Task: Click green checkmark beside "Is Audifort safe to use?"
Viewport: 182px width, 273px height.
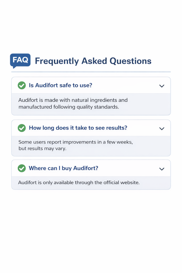Action: coord(22,85)
